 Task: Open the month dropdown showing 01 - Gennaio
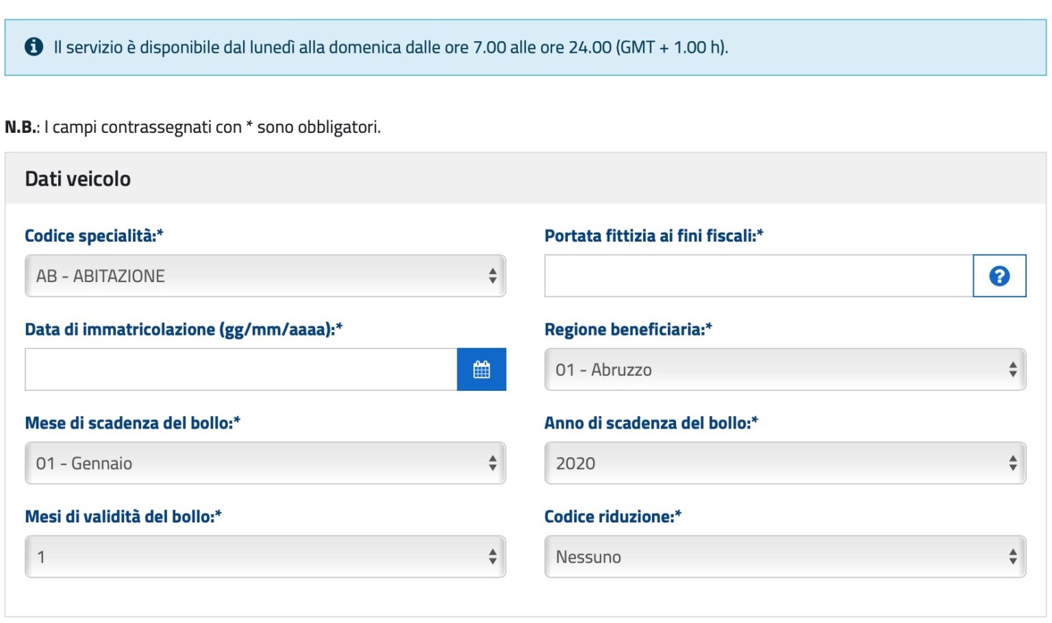(265, 463)
